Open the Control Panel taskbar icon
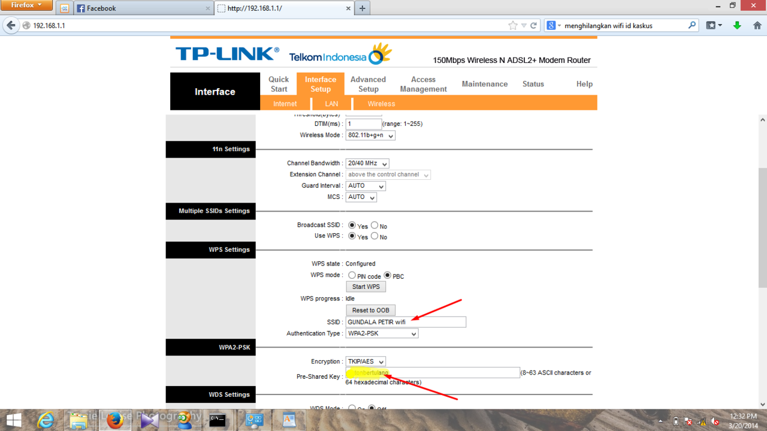767x431 pixels. pyautogui.click(x=255, y=420)
